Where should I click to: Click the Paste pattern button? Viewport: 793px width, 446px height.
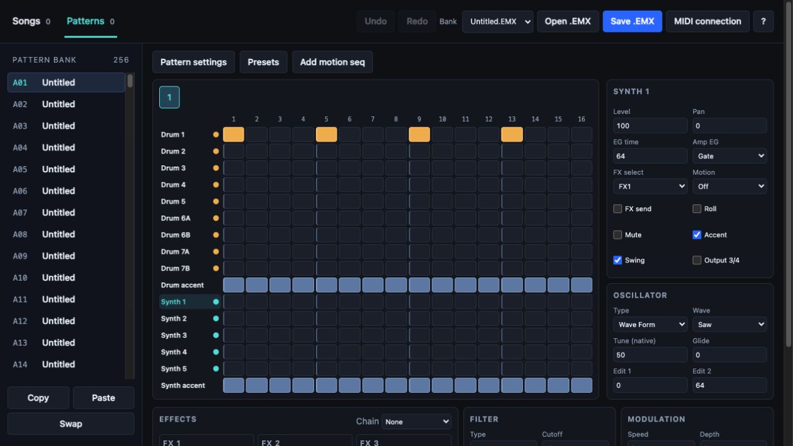[103, 398]
